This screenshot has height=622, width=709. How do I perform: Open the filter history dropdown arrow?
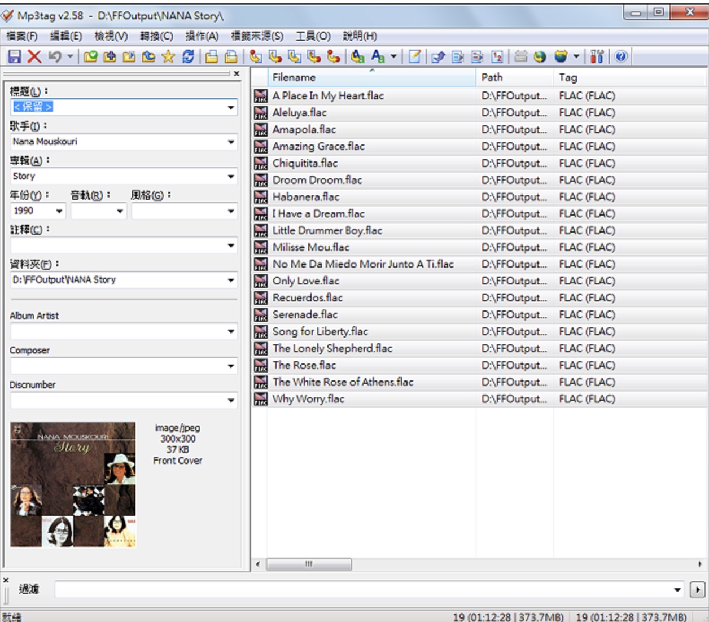coord(677,590)
